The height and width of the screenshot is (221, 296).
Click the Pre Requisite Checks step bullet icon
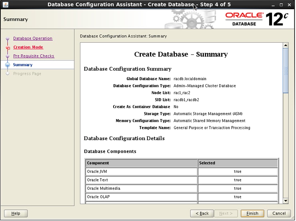[7, 56]
